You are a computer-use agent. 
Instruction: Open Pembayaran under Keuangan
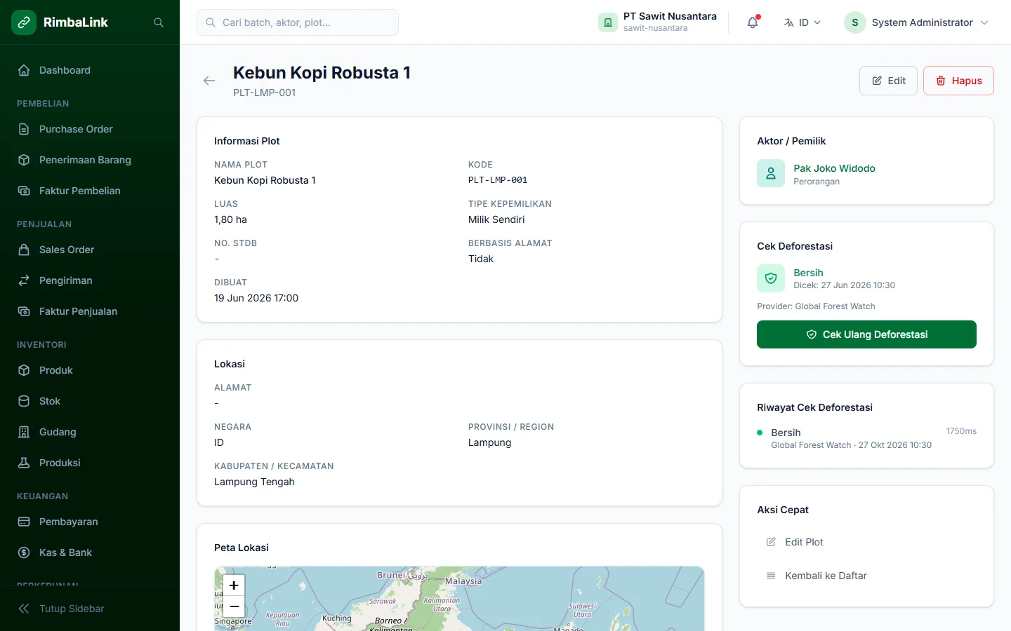click(90, 522)
